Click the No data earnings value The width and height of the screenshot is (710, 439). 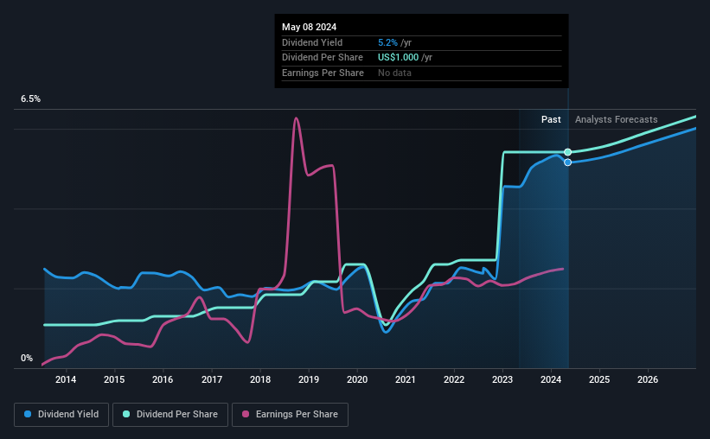[x=395, y=73]
